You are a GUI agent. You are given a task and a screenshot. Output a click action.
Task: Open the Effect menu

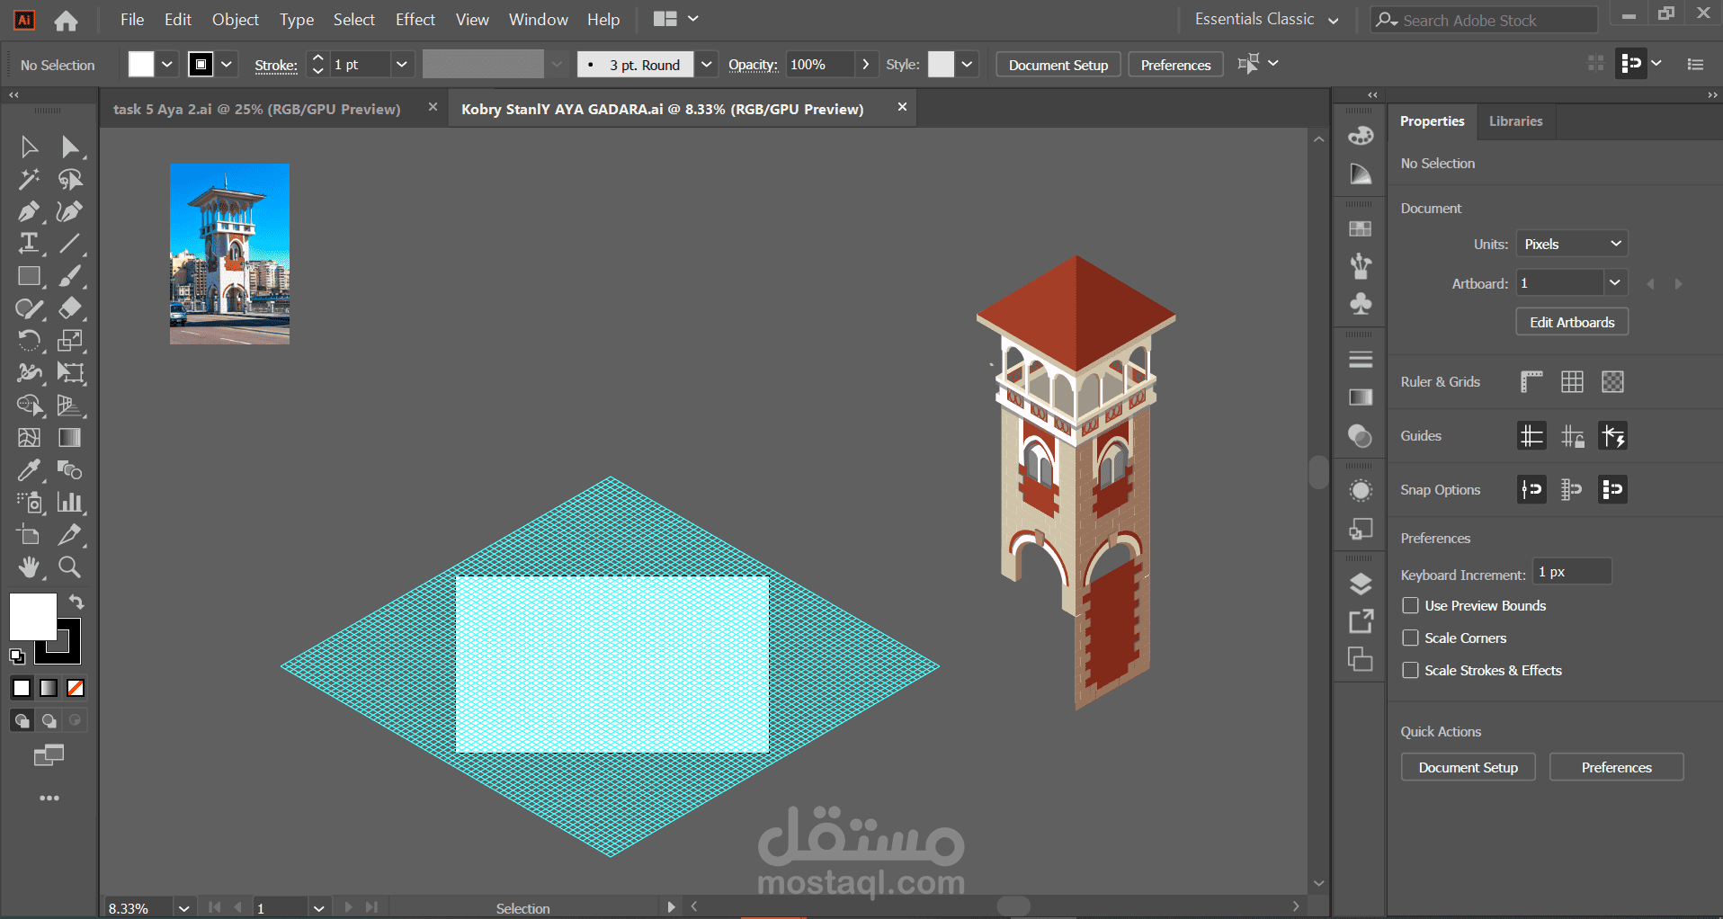pyautogui.click(x=415, y=20)
